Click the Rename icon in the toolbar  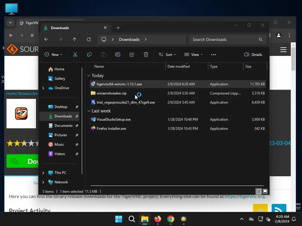coord(118,54)
